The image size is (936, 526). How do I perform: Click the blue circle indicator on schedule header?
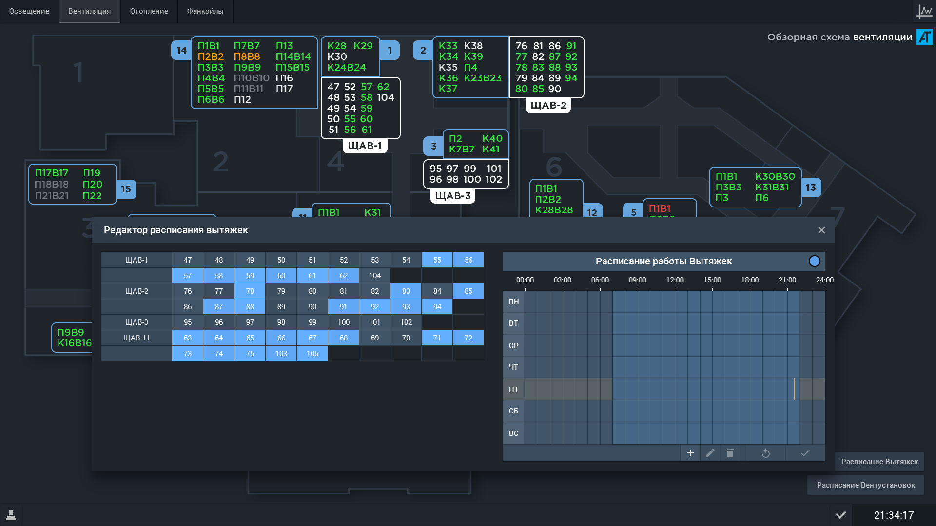point(815,261)
